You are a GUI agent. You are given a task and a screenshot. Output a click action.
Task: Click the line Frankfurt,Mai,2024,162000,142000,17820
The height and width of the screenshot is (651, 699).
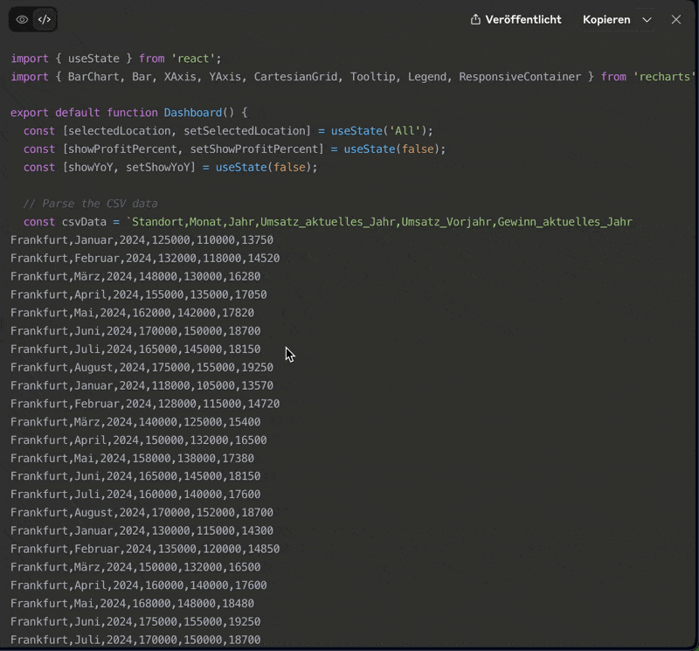[133, 313]
